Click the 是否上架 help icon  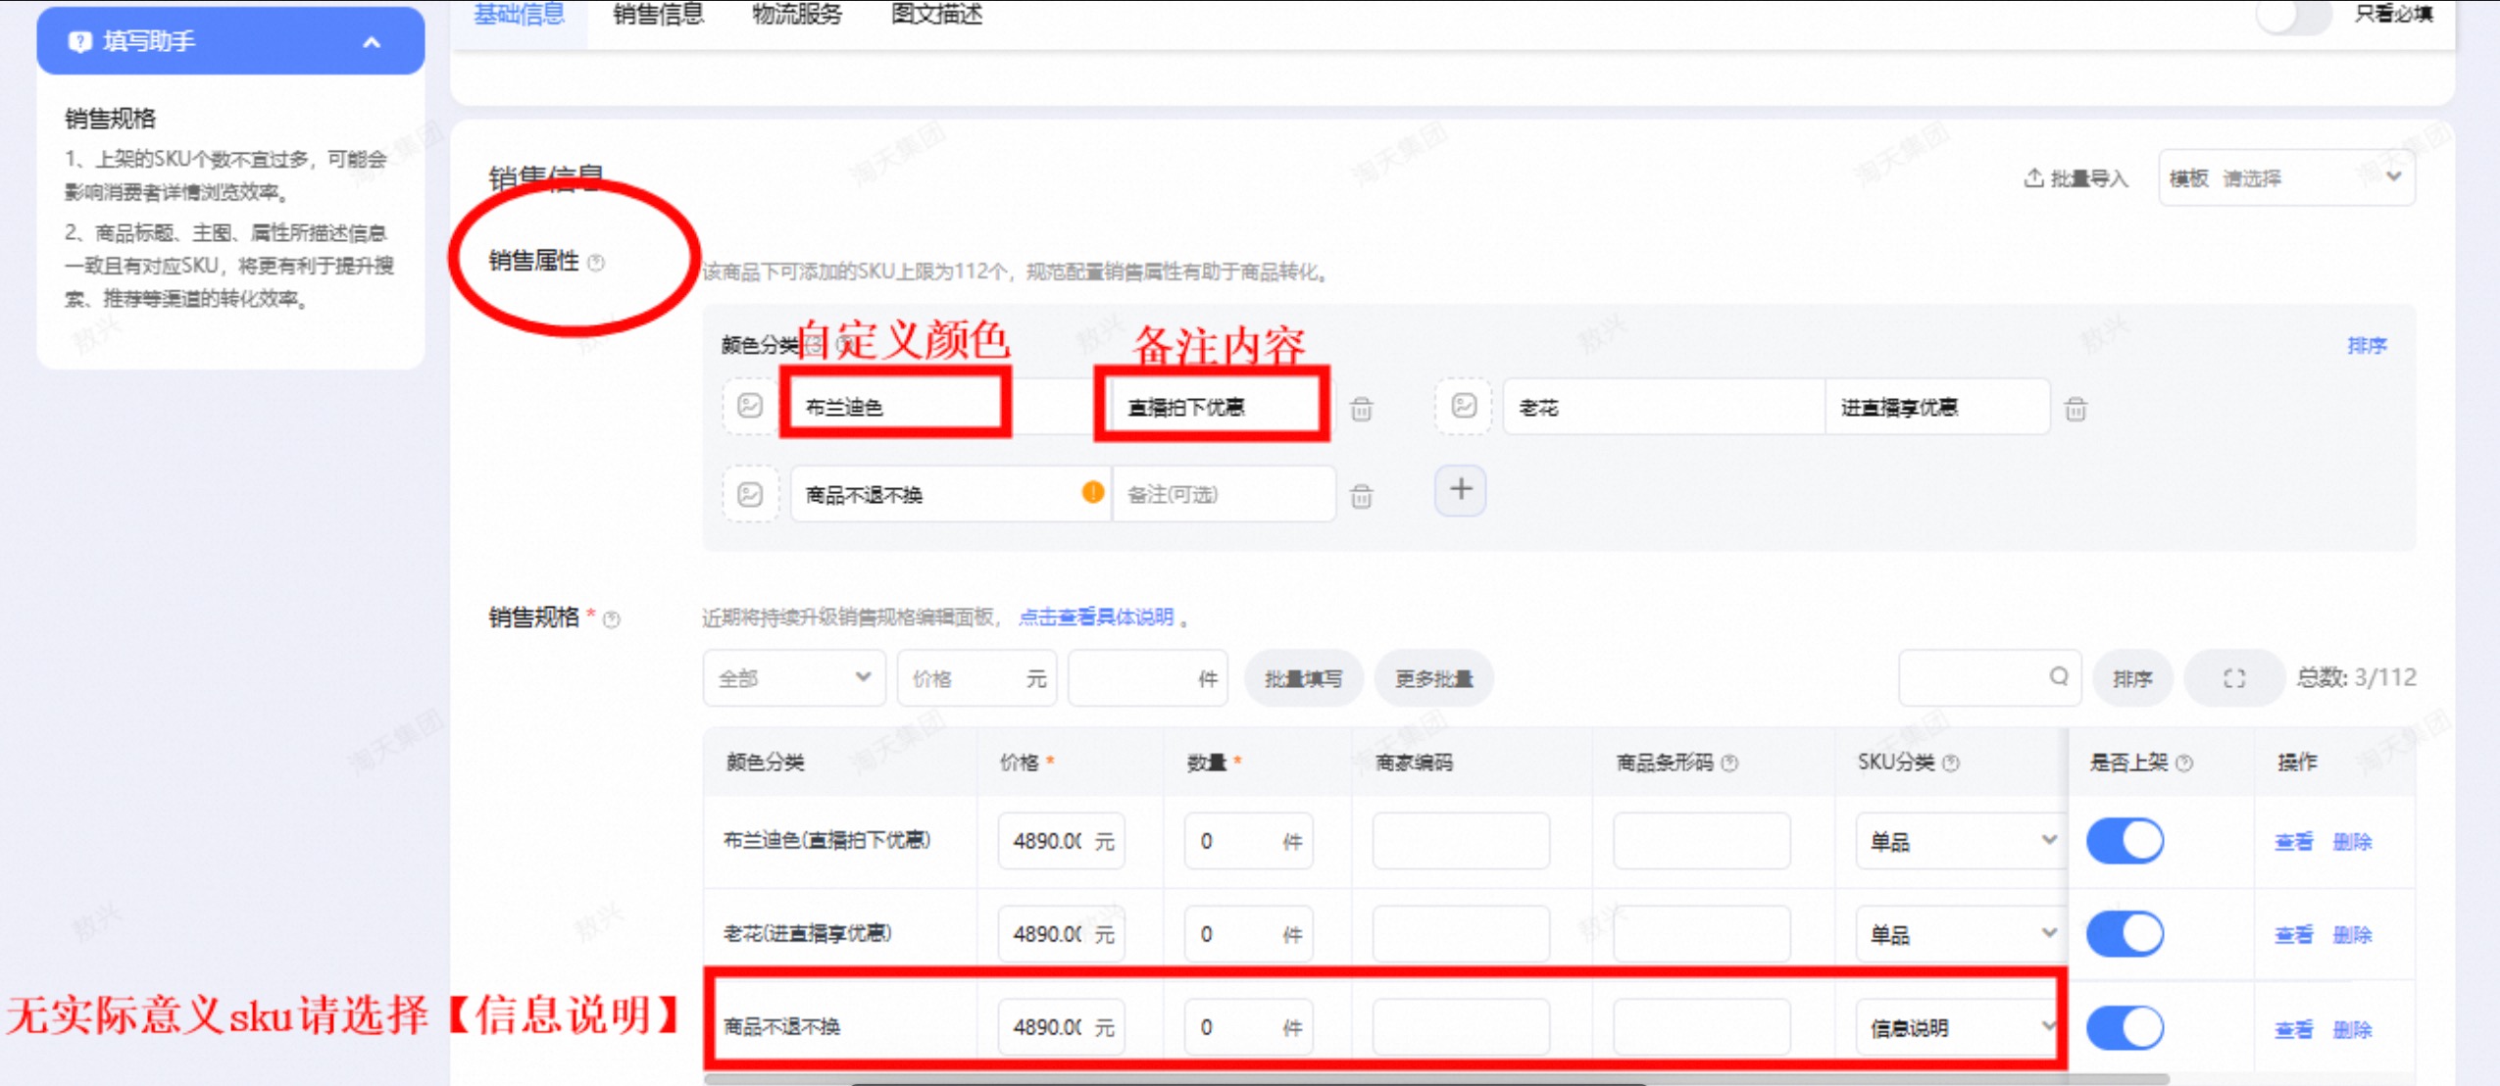[2183, 763]
